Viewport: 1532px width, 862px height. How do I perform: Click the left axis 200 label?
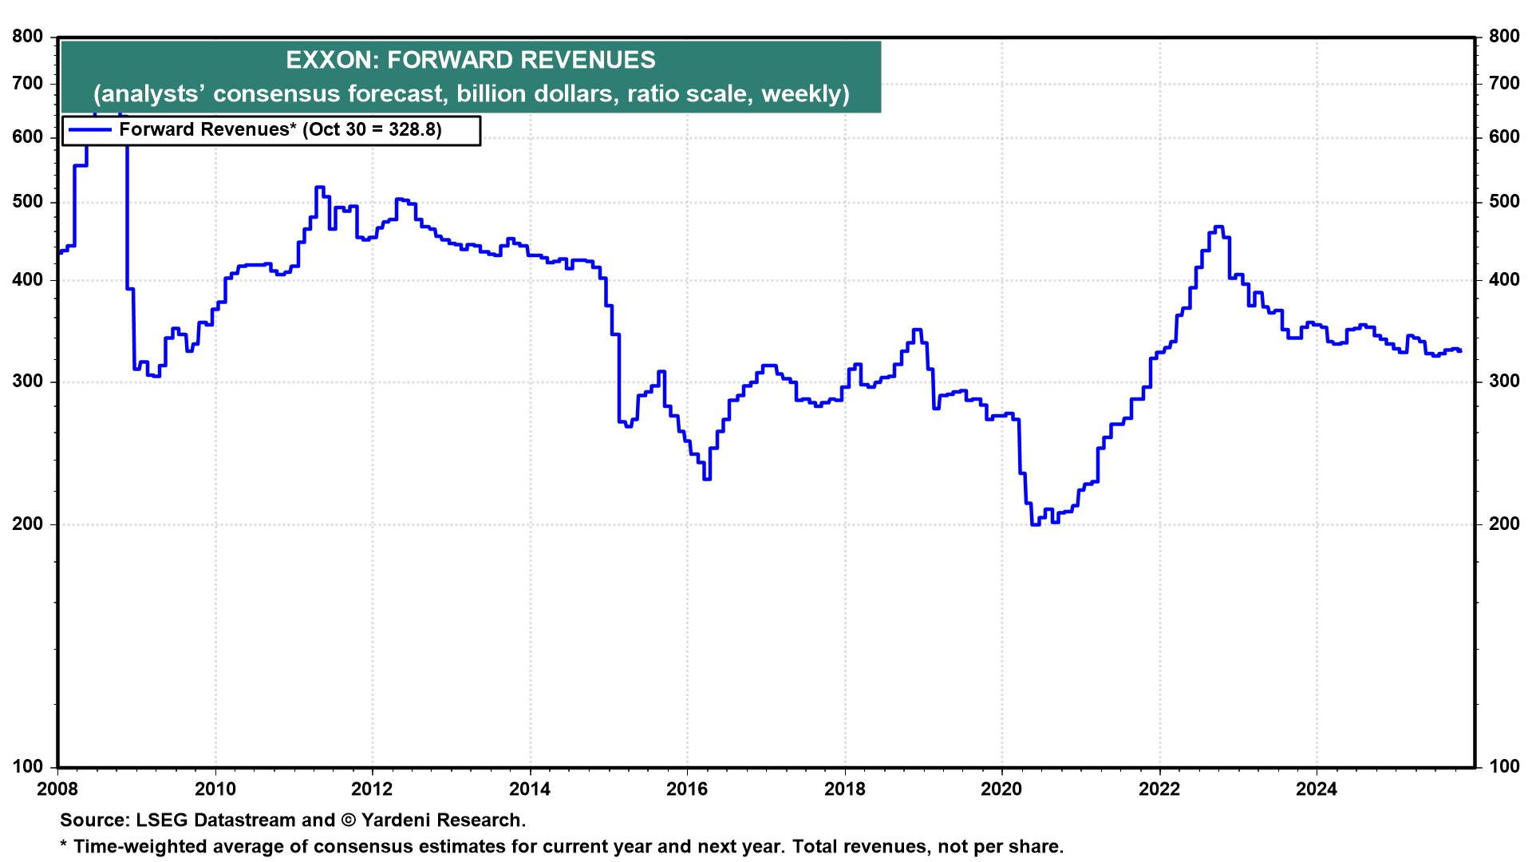[x=28, y=524]
